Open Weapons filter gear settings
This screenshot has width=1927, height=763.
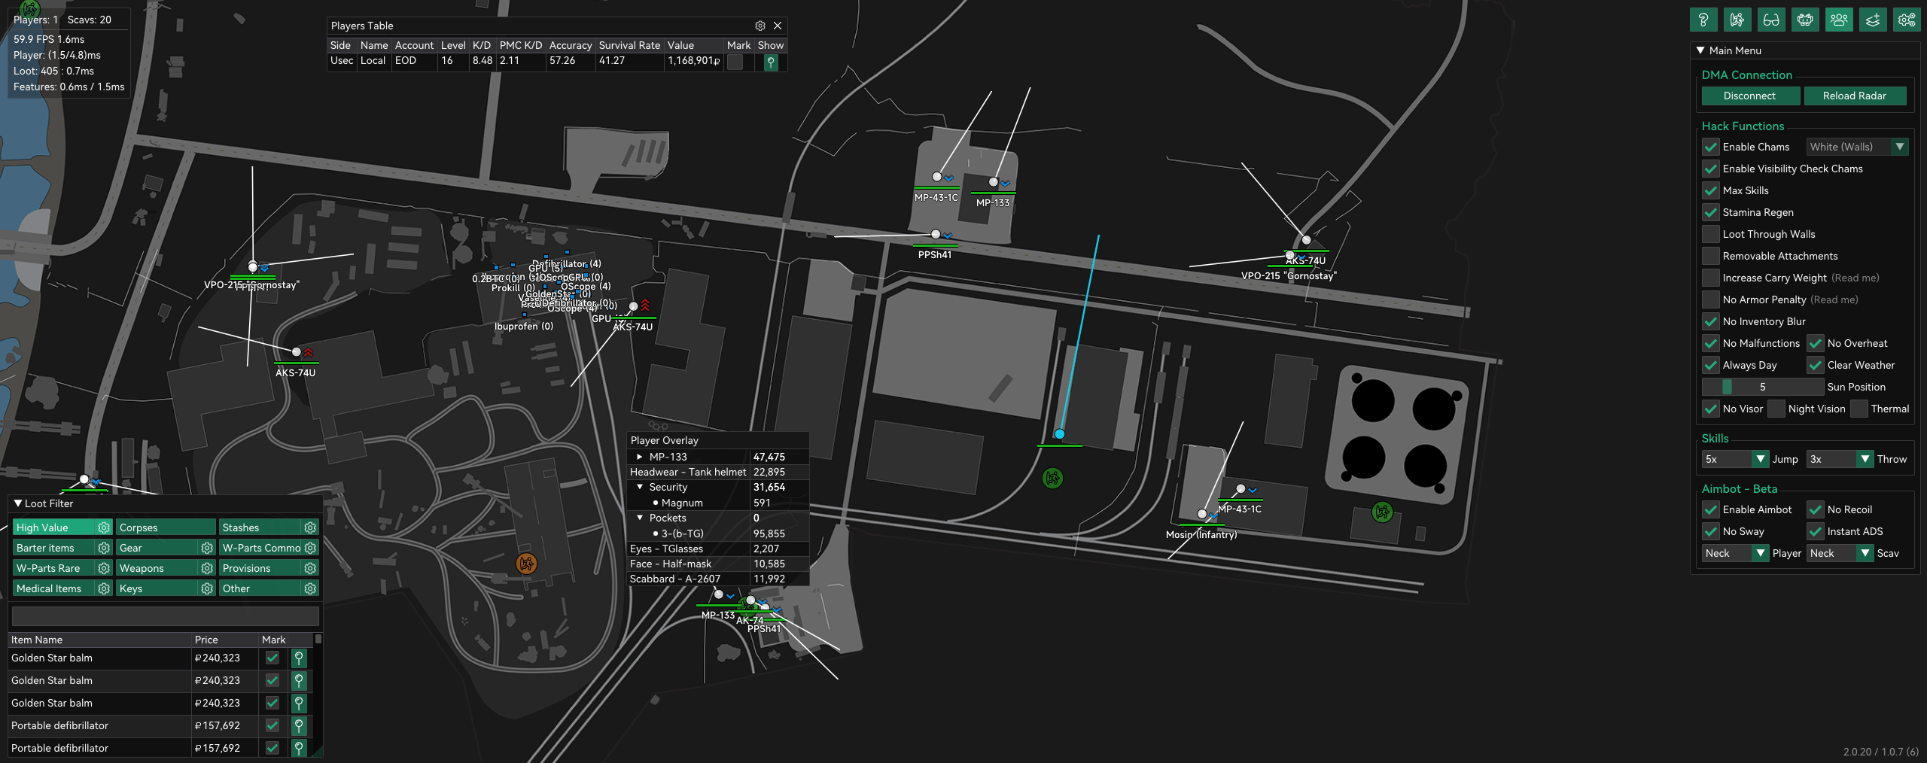pos(207,568)
